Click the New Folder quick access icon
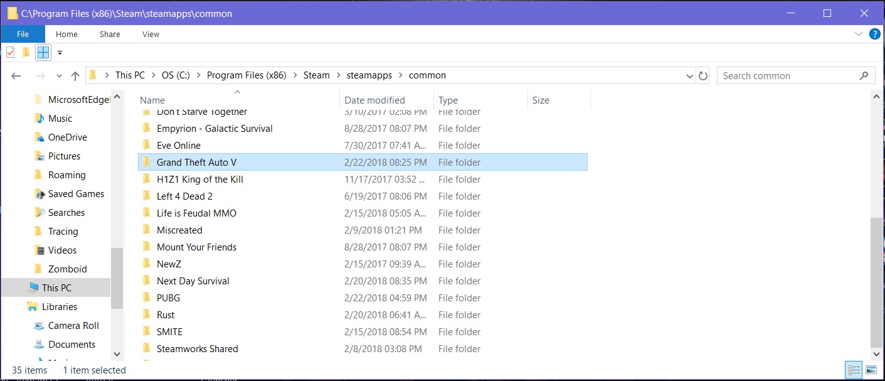This screenshot has width=885, height=381. [26, 52]
